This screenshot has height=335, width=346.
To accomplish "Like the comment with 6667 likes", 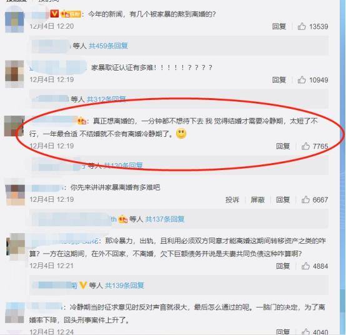I will coord(305,200).
